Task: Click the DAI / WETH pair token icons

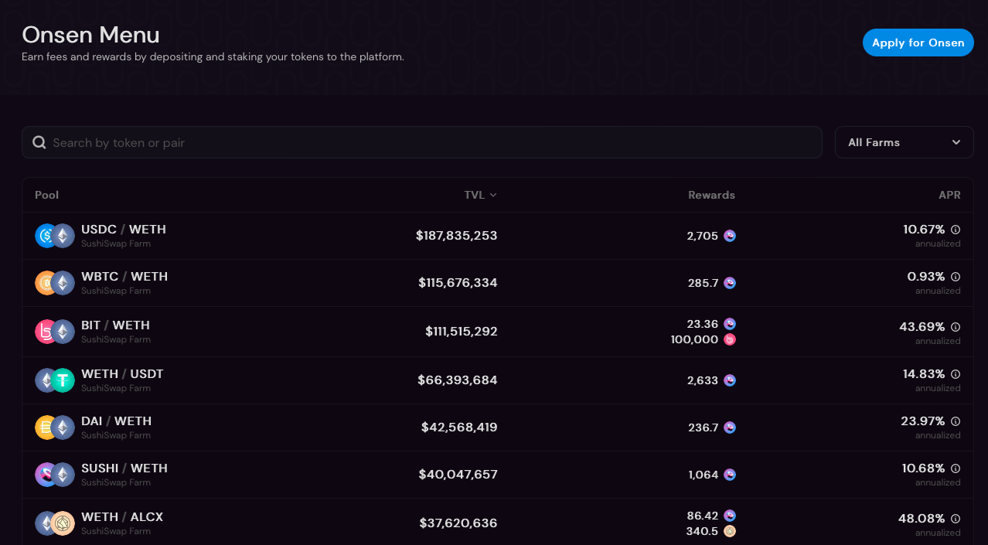Action: coord(55,427)
